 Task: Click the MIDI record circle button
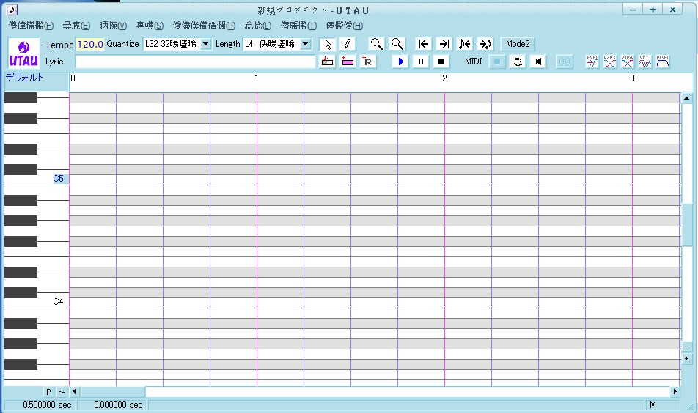coord(497,62)
